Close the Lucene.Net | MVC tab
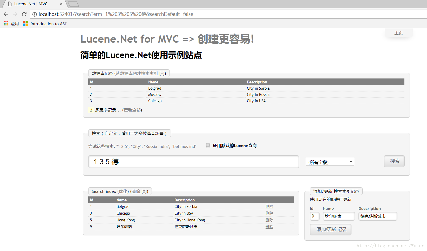The image size is (427, 251). click(61, 4)
